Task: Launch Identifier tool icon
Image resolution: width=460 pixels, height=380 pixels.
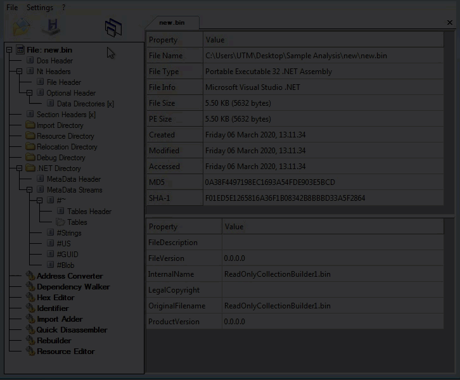Action: click(30, 308)
